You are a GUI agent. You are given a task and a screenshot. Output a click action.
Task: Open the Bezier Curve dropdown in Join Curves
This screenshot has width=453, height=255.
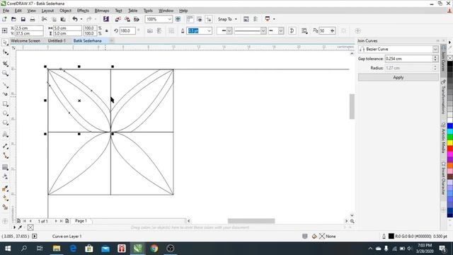click(x=435, y=49)
